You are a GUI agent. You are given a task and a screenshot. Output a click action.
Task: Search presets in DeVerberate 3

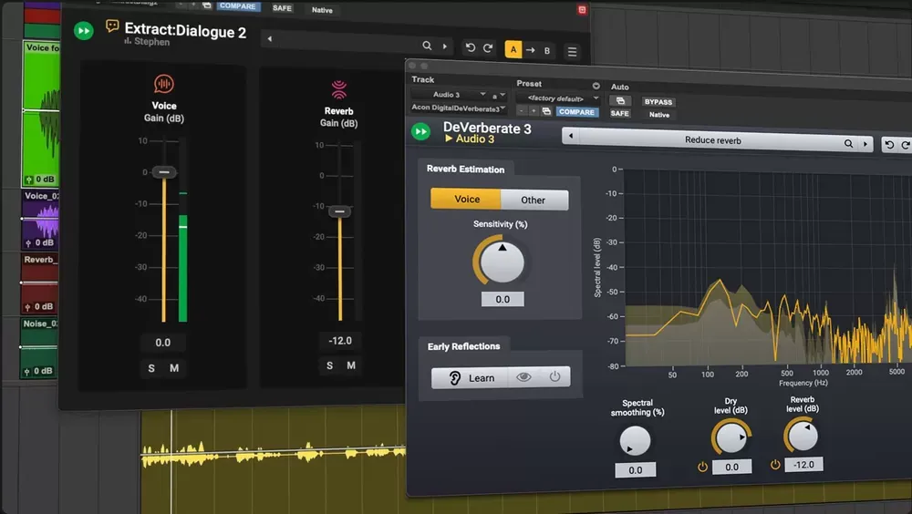[848, 143]
